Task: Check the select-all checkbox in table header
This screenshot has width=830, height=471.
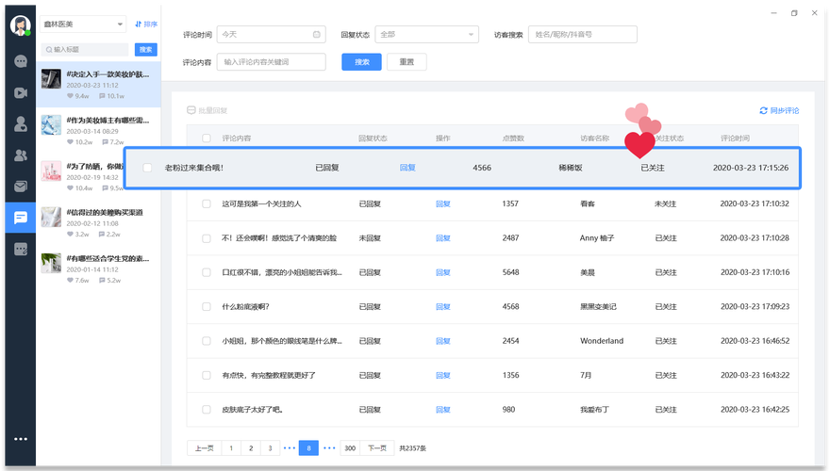Action: tap(207, 138)
